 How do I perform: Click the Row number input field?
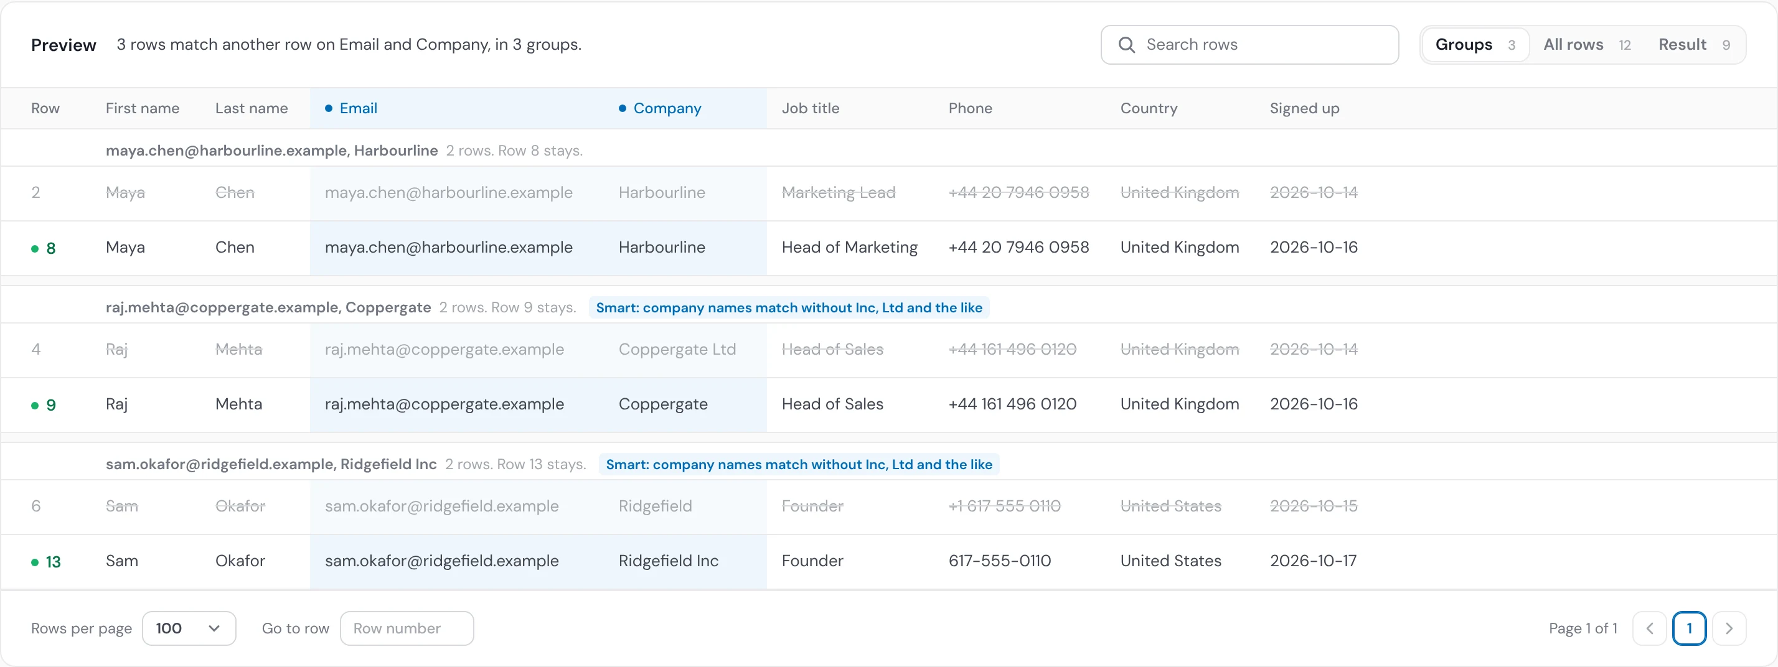(407, 628)
